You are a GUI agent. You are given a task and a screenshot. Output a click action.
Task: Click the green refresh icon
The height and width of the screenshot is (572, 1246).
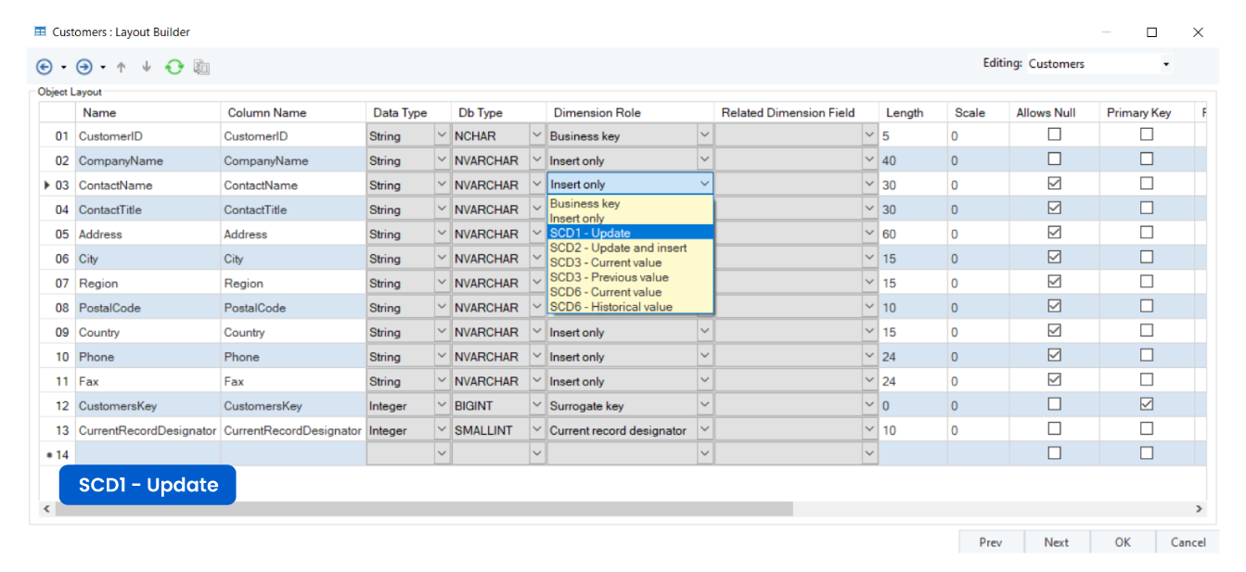(x=174, y=67)
